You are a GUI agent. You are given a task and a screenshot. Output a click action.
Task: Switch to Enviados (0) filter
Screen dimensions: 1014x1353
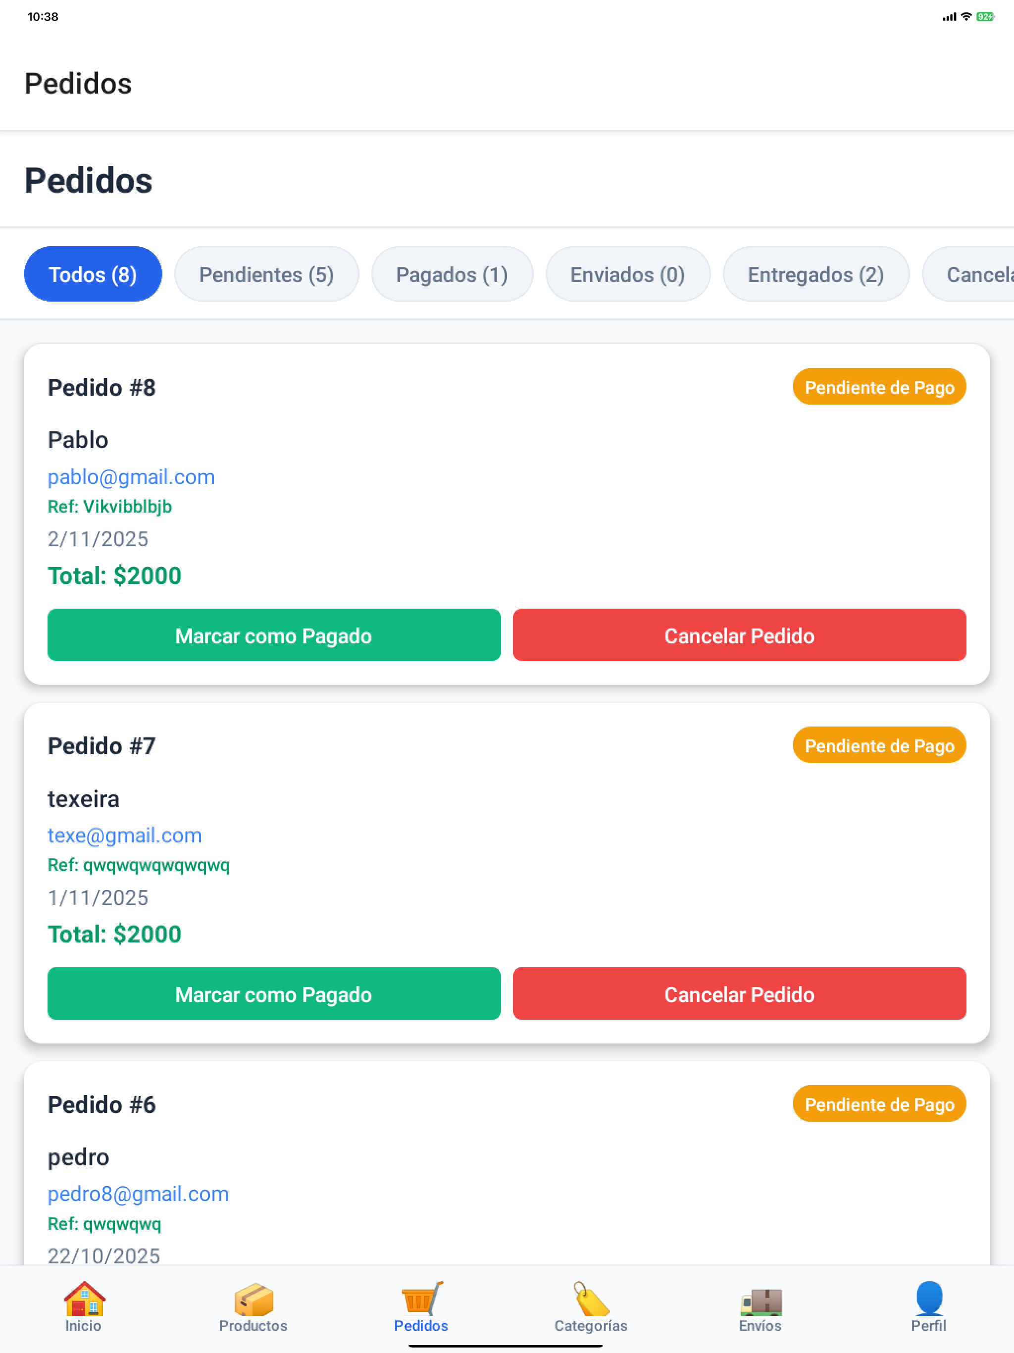628,274
